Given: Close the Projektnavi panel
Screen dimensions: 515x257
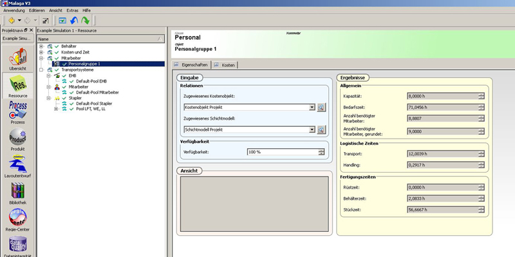Looking at the screenshot, I should (x=31, y=30).
